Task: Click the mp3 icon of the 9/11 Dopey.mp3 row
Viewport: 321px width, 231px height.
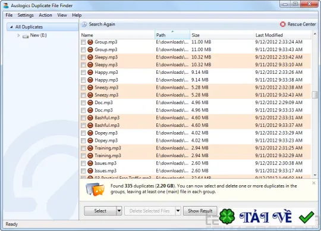Action: pos(90,141)
